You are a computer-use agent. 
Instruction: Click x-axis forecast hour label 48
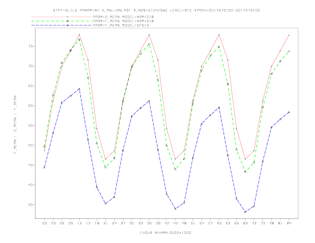pyautogui.click(x=184, y=223)
